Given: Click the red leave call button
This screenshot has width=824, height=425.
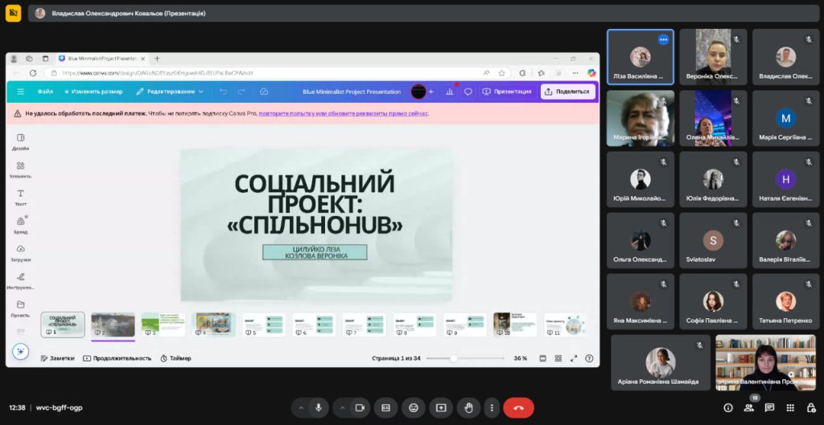Looking at the screenshot, I should [x=518, y=407].
